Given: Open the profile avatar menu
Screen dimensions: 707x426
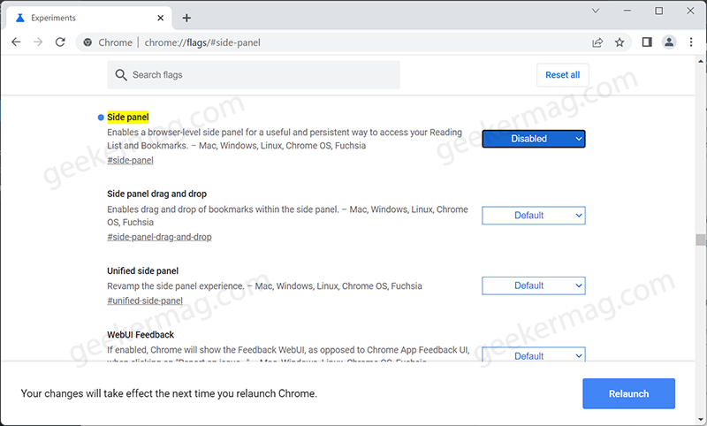Looking at the screenshot, I should [x=669, y=42].
